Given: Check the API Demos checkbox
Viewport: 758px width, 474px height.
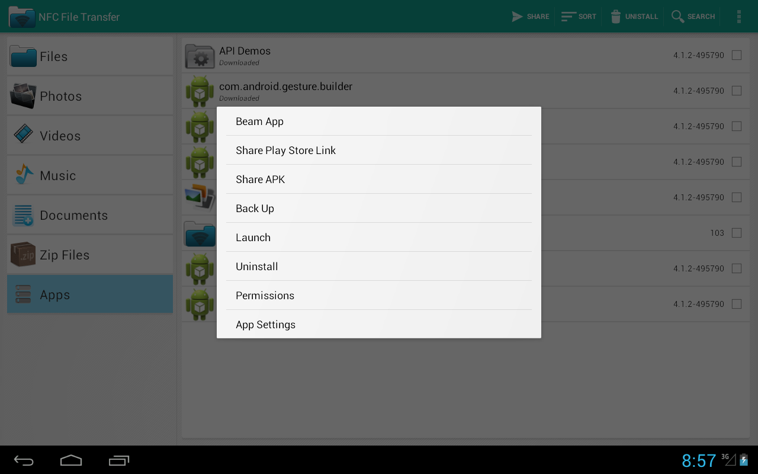Looking at the screenshot, I should point(737,55).
